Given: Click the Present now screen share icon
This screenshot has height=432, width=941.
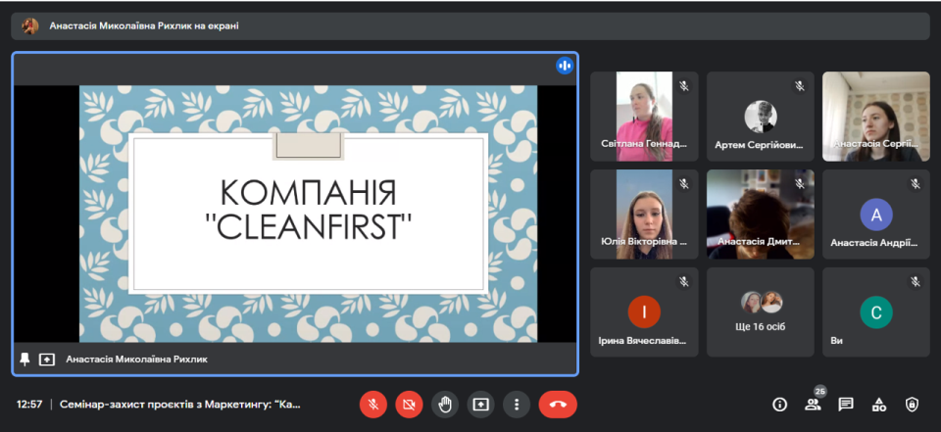Looking at the screenshot, I should [x=480, y=404].
